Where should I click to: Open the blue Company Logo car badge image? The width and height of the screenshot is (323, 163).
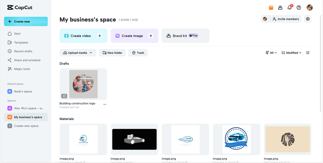pos(236,139)
